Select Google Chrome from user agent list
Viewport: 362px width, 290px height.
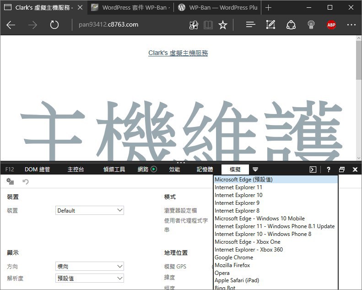click(x=233, y=257)
